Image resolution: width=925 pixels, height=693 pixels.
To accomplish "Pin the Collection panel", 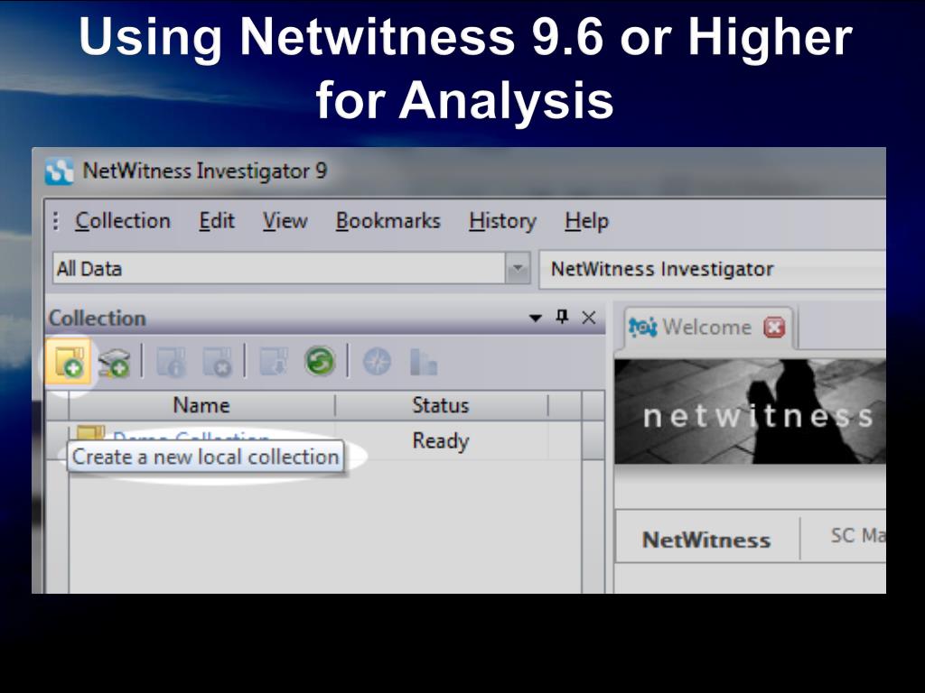I will click(562, 317).
